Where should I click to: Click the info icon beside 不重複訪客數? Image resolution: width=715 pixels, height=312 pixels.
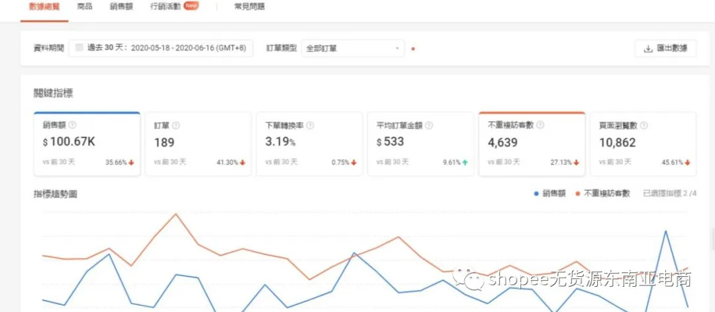541,125
